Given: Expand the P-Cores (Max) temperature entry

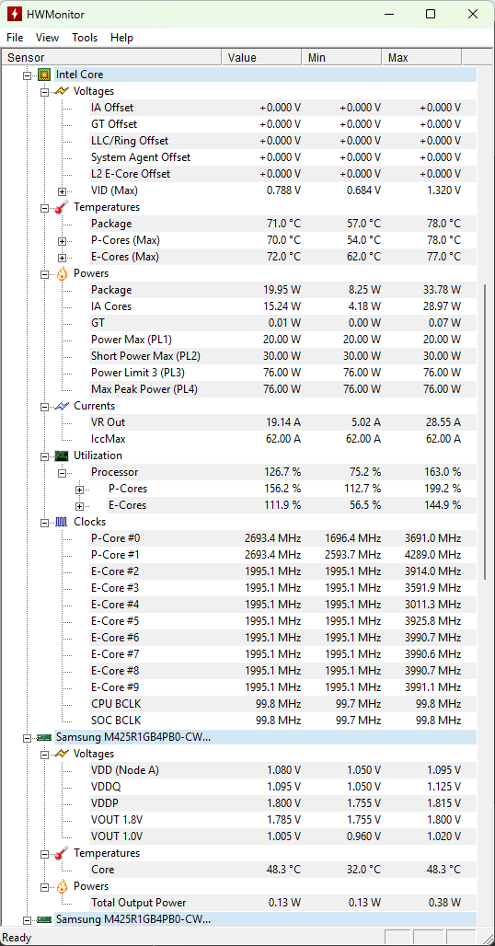Looking at the screenshot, I should tap(62, 241).
